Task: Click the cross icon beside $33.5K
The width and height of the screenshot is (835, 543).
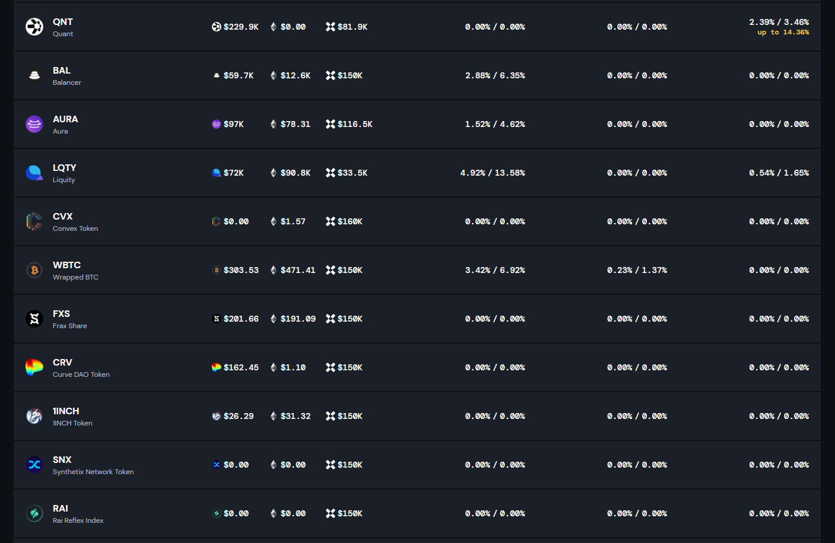Action: point(331,173)
